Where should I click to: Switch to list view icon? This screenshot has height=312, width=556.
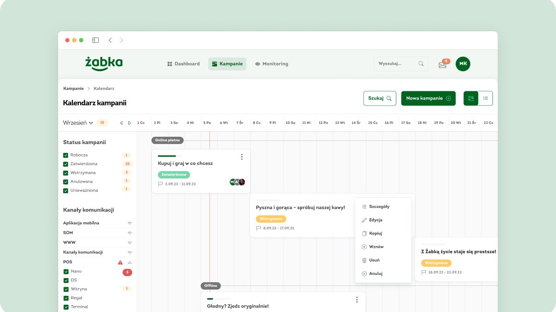[486, 98]
